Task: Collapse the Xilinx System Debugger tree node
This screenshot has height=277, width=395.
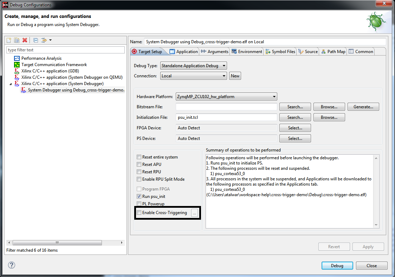Action: tap(11, 84)
